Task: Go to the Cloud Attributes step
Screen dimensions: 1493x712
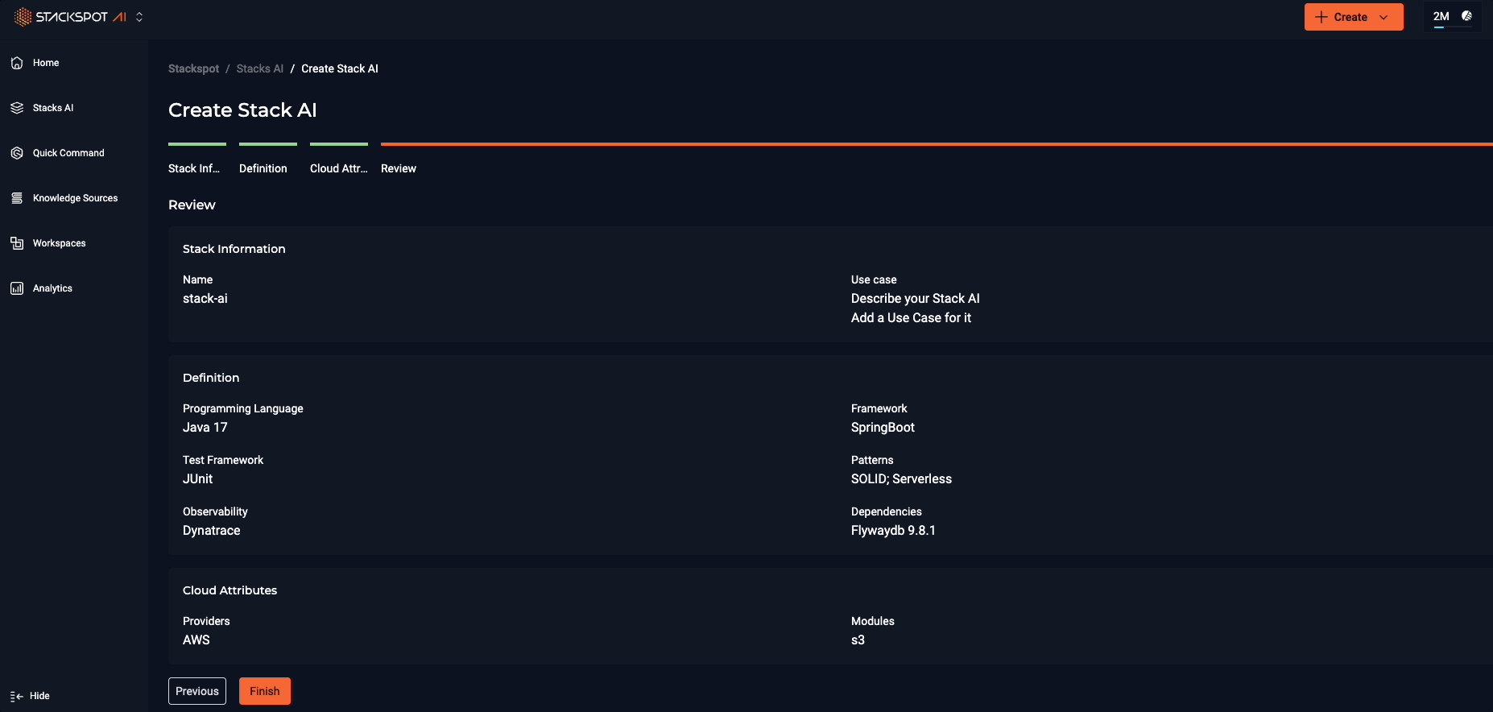Action: (338, 168)
